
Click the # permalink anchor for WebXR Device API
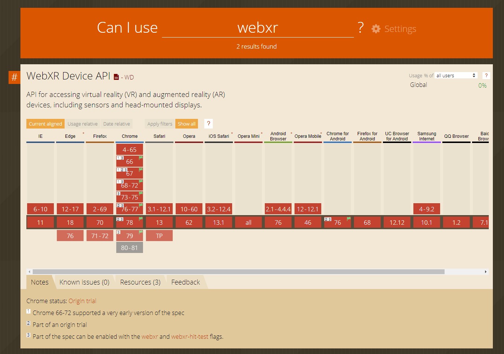pyautogui.click(x=14, y=77)
